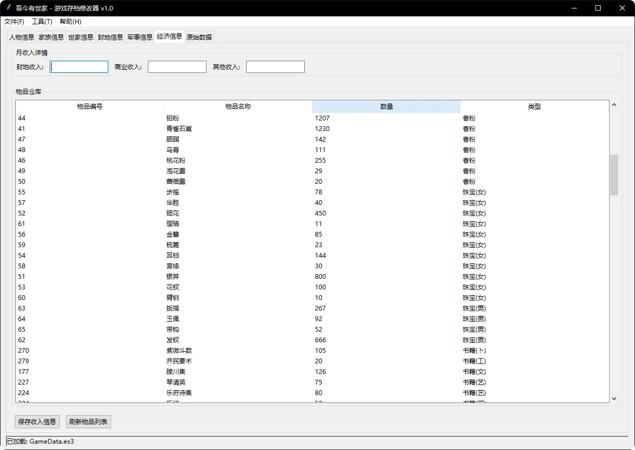
Task: Select the 铅粉 row
Action: (x=312, y=118)
